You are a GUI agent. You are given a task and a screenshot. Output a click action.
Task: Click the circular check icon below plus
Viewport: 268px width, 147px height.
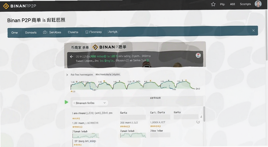[198, 122]
